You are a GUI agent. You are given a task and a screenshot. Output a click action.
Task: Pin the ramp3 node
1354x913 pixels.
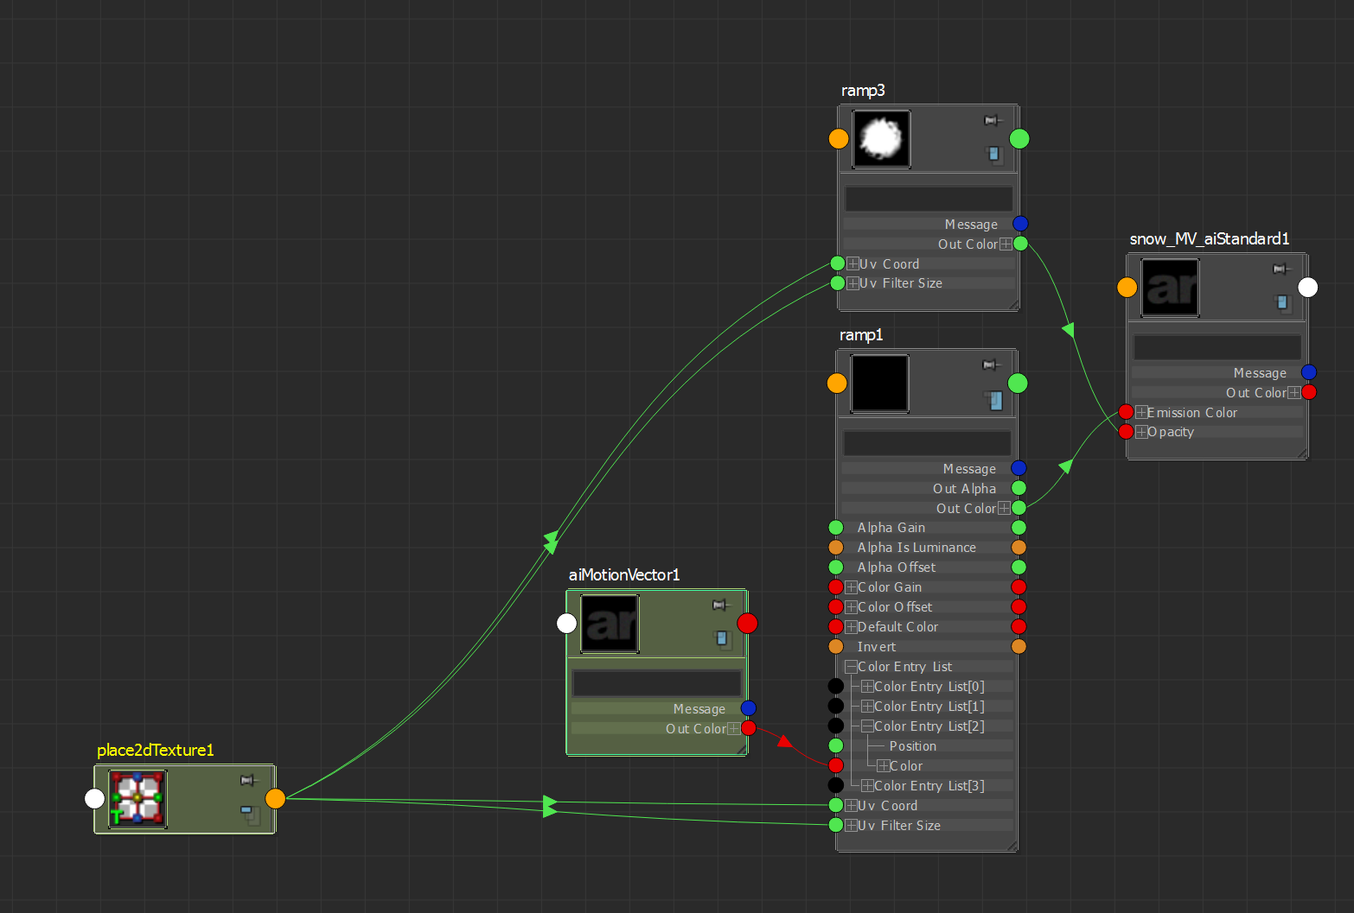coord(992,121)
